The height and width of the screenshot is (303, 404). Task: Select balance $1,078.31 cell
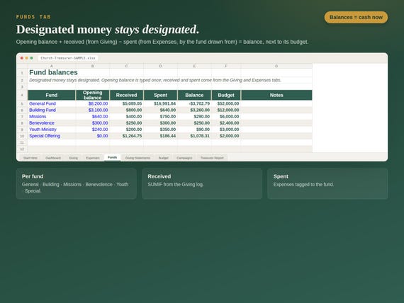tap(194, 136)
